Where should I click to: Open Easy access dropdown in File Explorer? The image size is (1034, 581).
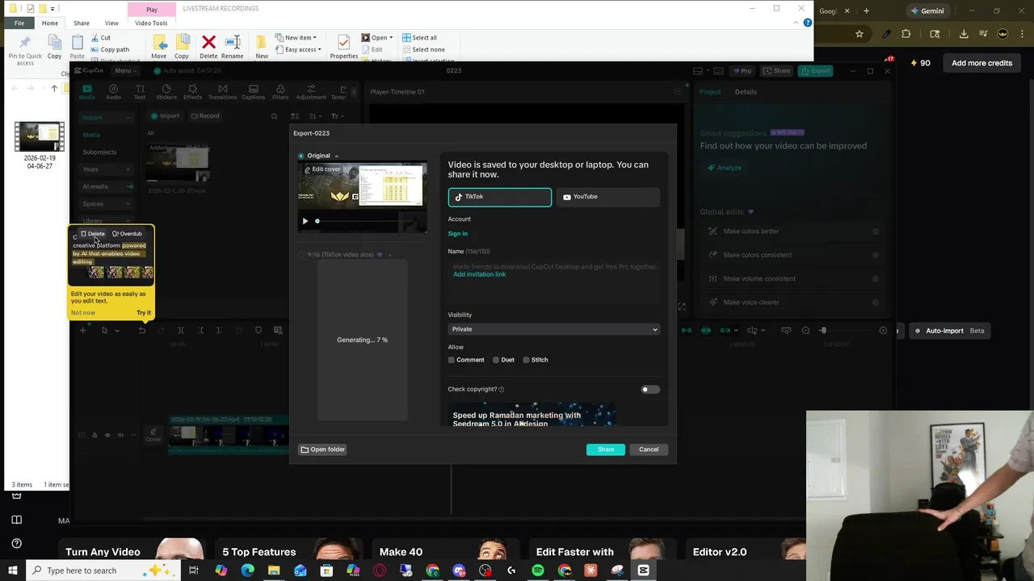pyautogui.click(x=298, y=49)
